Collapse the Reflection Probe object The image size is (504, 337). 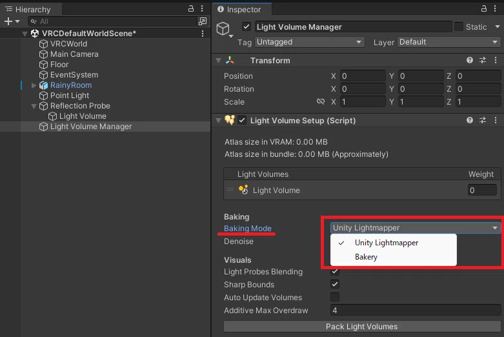coord(34,106)
